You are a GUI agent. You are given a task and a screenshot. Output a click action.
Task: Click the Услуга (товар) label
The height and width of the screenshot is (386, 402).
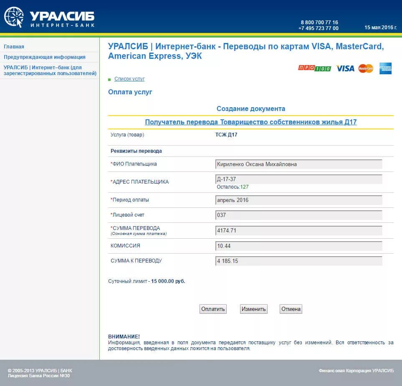coord(127,134)
